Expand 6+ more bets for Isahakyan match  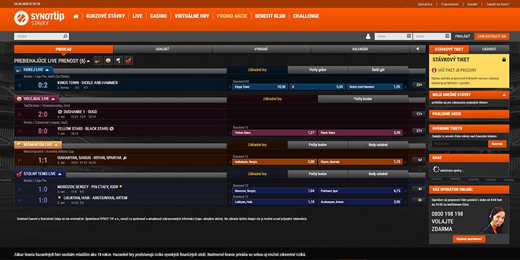click(419, 160)
